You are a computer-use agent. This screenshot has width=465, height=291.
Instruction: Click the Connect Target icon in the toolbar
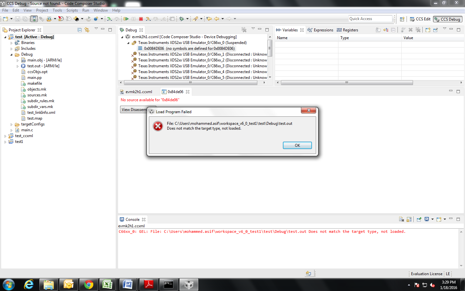[x=42, y=19]
